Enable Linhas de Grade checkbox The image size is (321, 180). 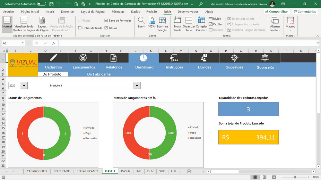tap(80, 28)
